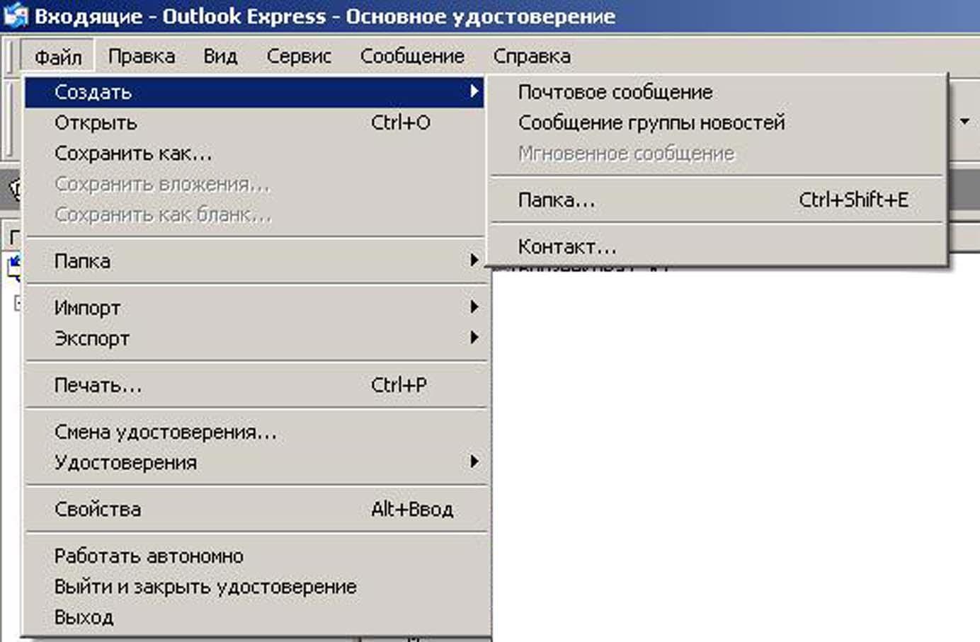Open the Справка menu
Screen dimensions: 980x642
point(532,56)
